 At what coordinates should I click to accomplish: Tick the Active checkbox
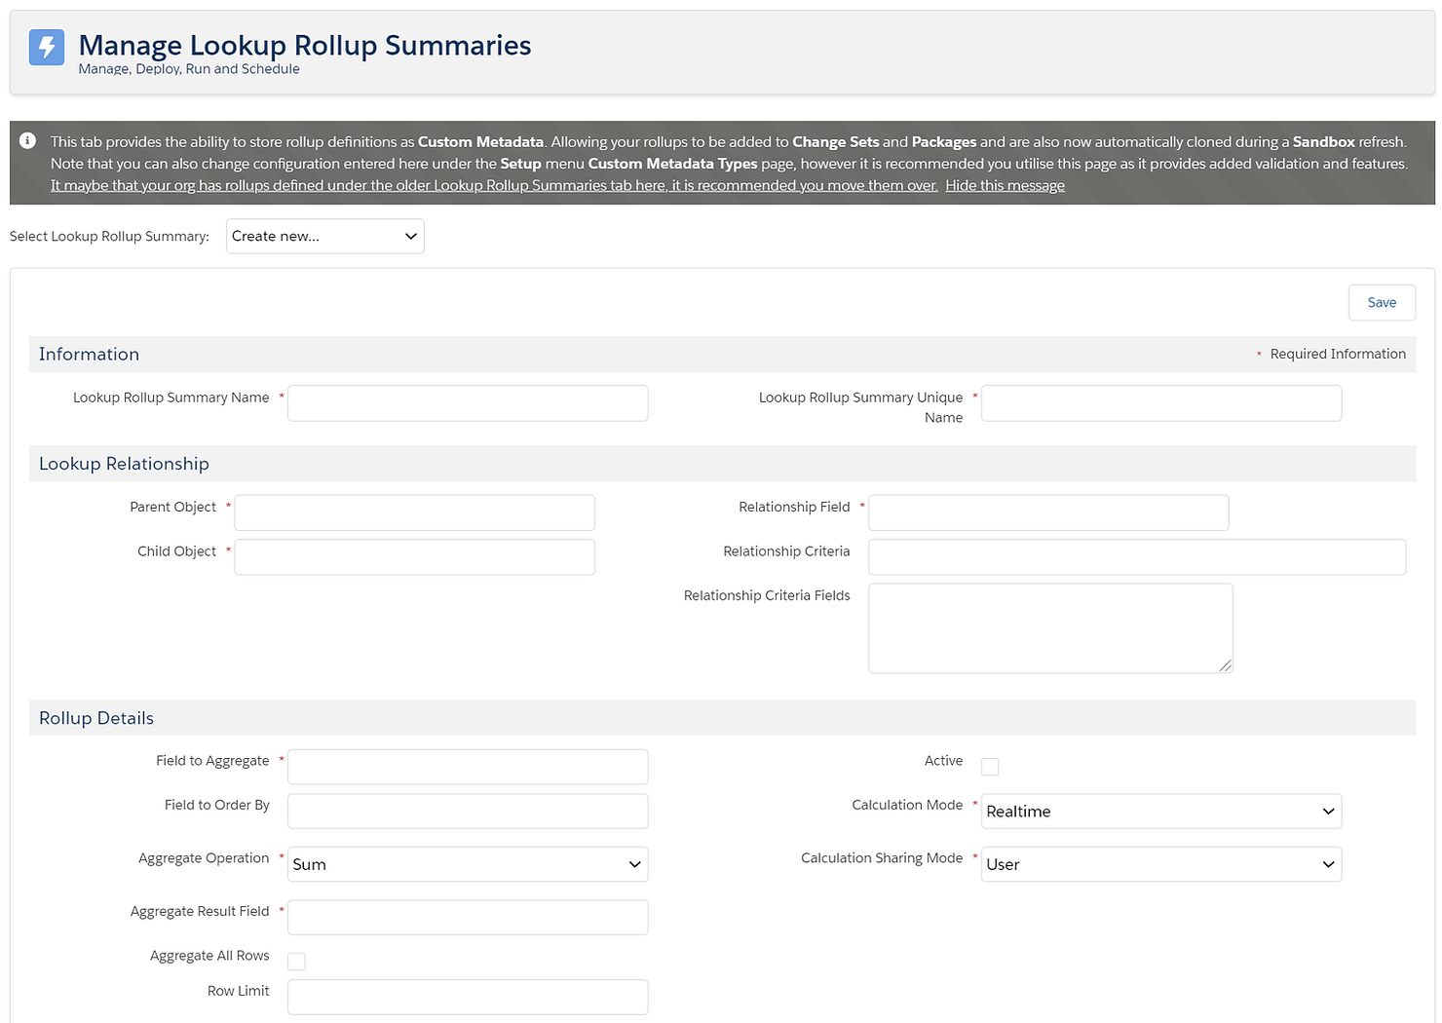[x=990, y=767]
